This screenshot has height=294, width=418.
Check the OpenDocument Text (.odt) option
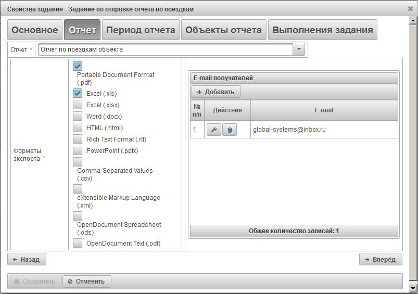pos(78,243)
